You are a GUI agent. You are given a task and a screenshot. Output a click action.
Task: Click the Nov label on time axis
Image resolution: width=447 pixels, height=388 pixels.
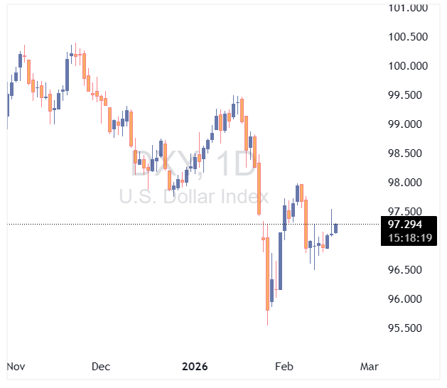pyautogui.click(x=16, y=367)
